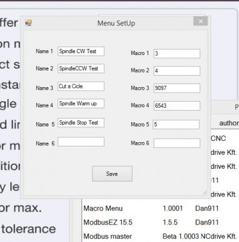This screenshot has height=242, width=239.
Task: Edit the Name 3 field 'Cut a Cicle'
Action: [x=81, y=87]
